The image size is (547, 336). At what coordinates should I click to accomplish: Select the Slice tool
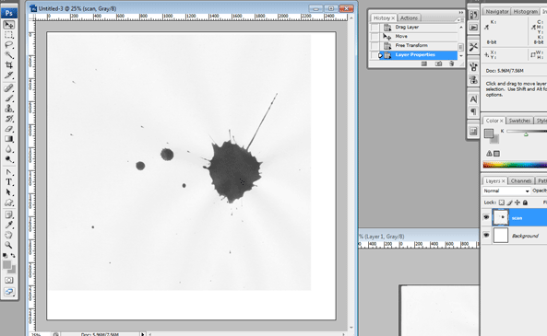8,75
